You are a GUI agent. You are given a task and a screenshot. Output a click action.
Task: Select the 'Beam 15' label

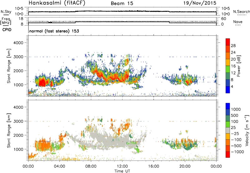point(122,3)
